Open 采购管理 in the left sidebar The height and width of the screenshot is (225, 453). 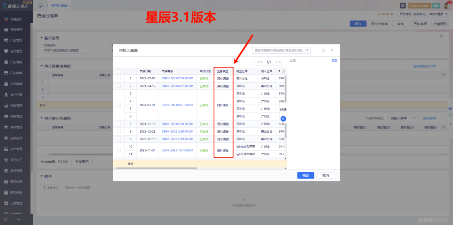pos(16,116)
